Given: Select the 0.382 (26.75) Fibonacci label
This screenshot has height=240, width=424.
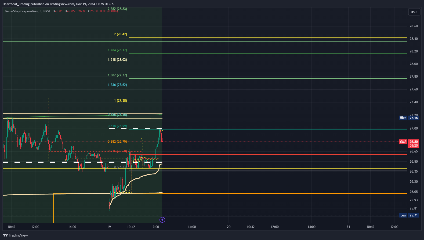Looking at the screenshot, I should 117,142.
